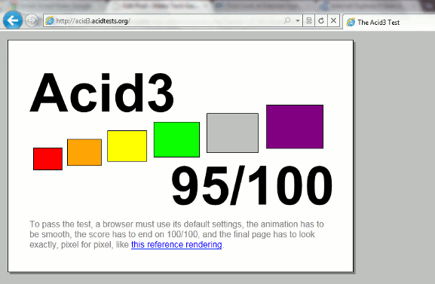
Task: Select The Acid3 Test tab
Action: 389,22
